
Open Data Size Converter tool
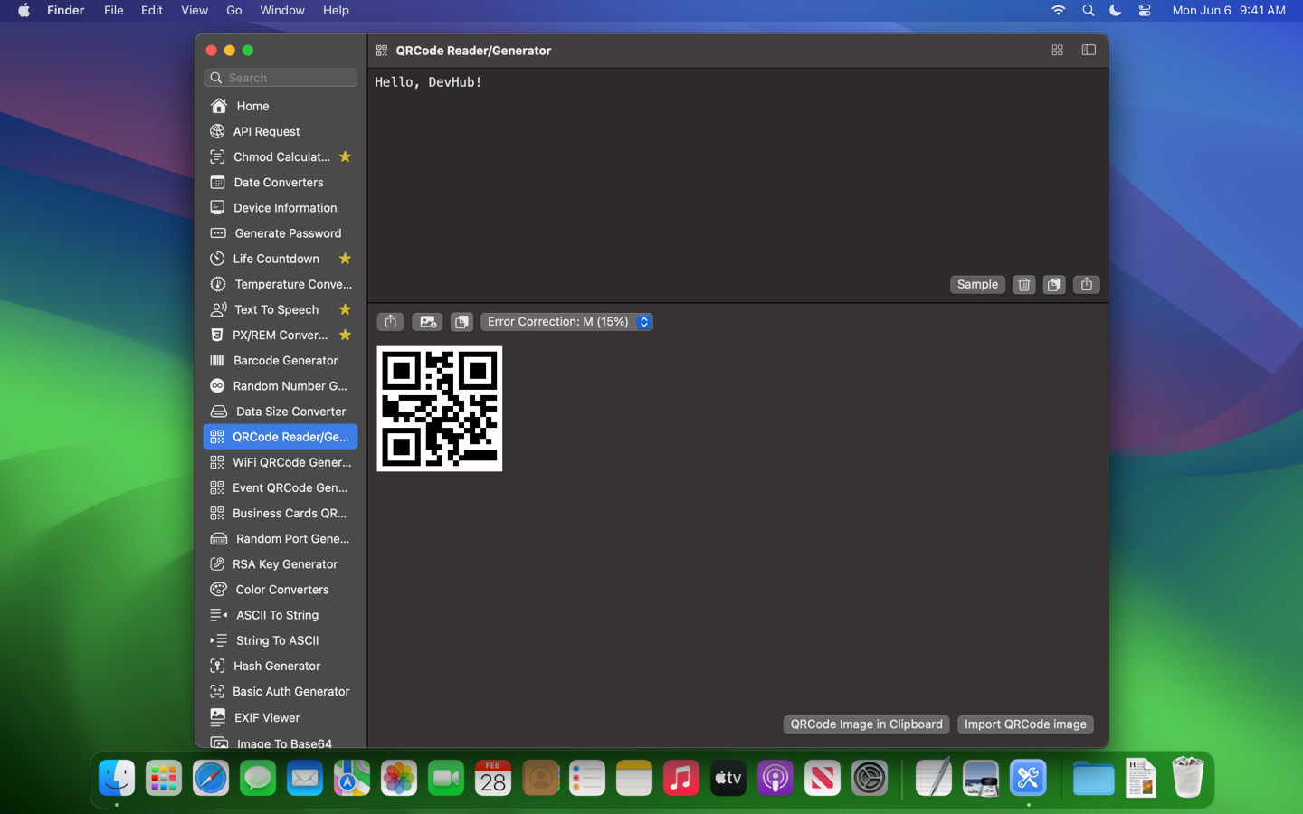coord(281,412)
